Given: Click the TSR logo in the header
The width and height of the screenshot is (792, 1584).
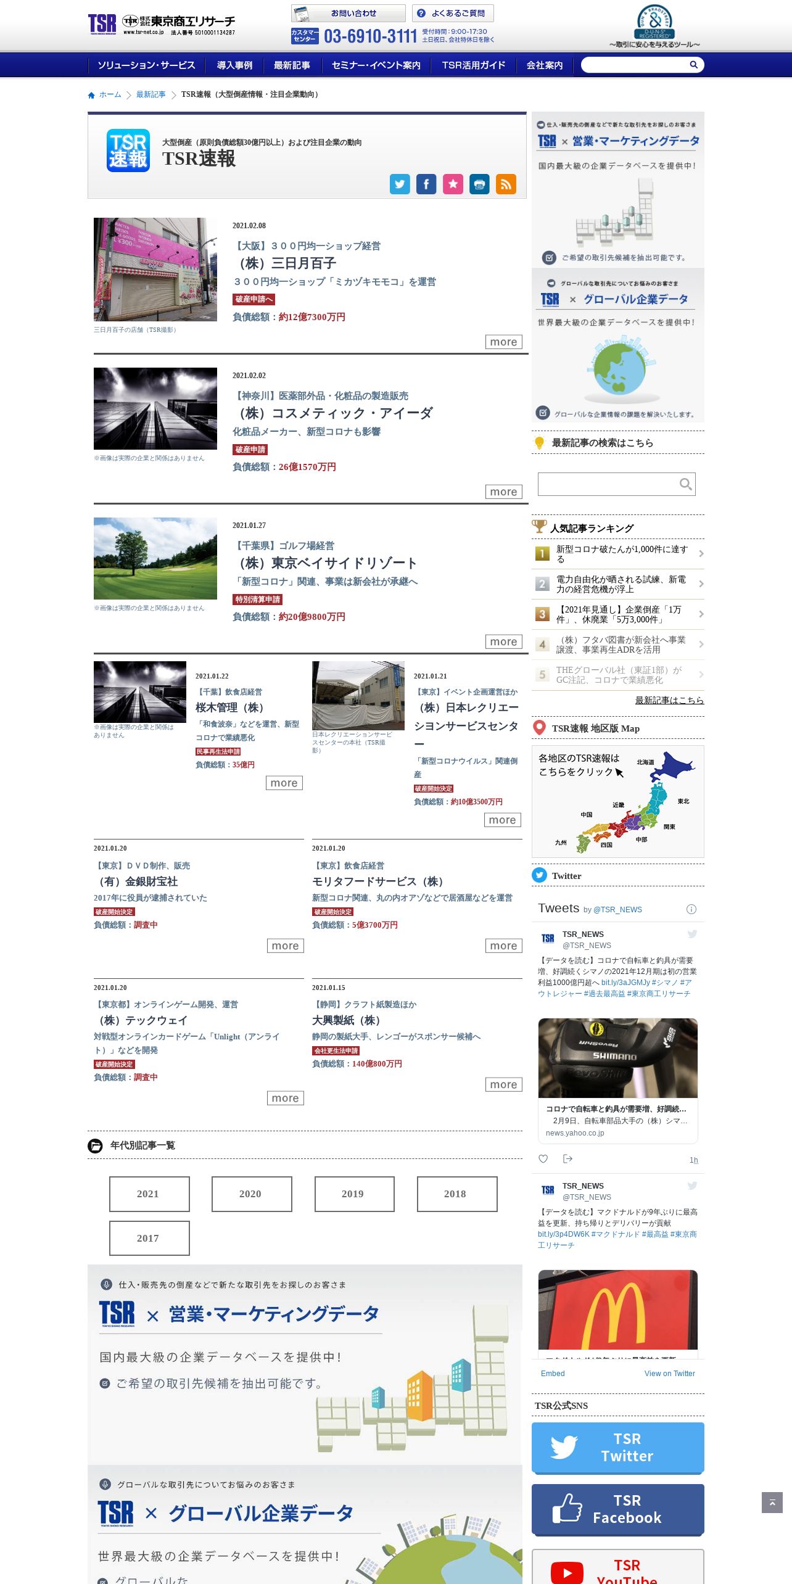Looking at the screenshot, I should coord(162,25).
